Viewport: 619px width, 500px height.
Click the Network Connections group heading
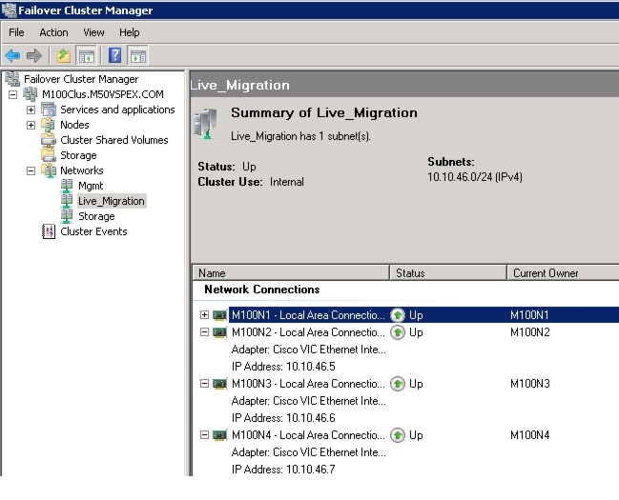tap(262, 290)
